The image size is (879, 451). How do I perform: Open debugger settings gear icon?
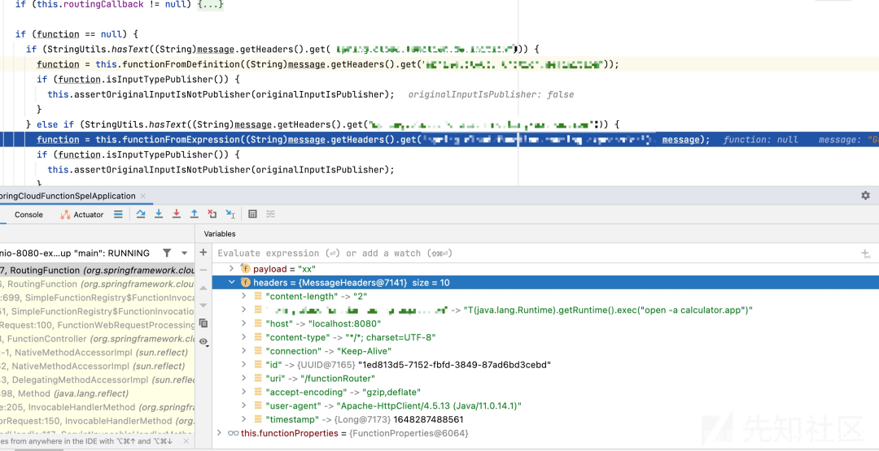pyautogui.click(x=865, y=196)
